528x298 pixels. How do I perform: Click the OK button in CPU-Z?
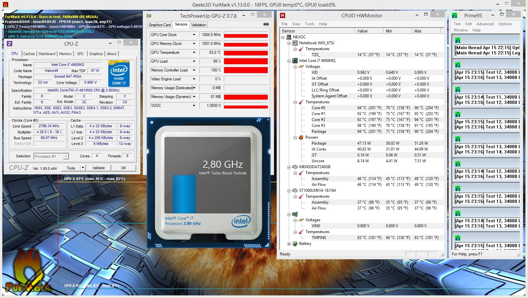pyautogui.click(x=123, y=168)
